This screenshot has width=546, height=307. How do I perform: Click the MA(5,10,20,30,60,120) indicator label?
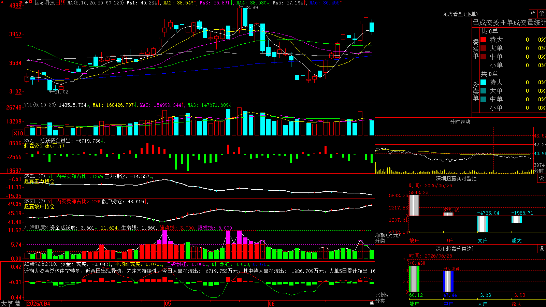click(x=96, y=3)
